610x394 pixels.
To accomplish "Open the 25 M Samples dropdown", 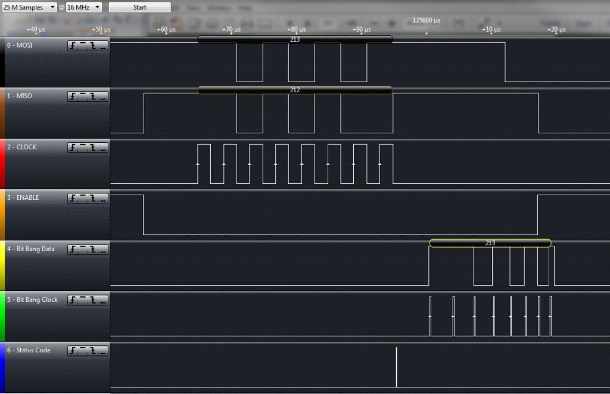I will [29, 7].
